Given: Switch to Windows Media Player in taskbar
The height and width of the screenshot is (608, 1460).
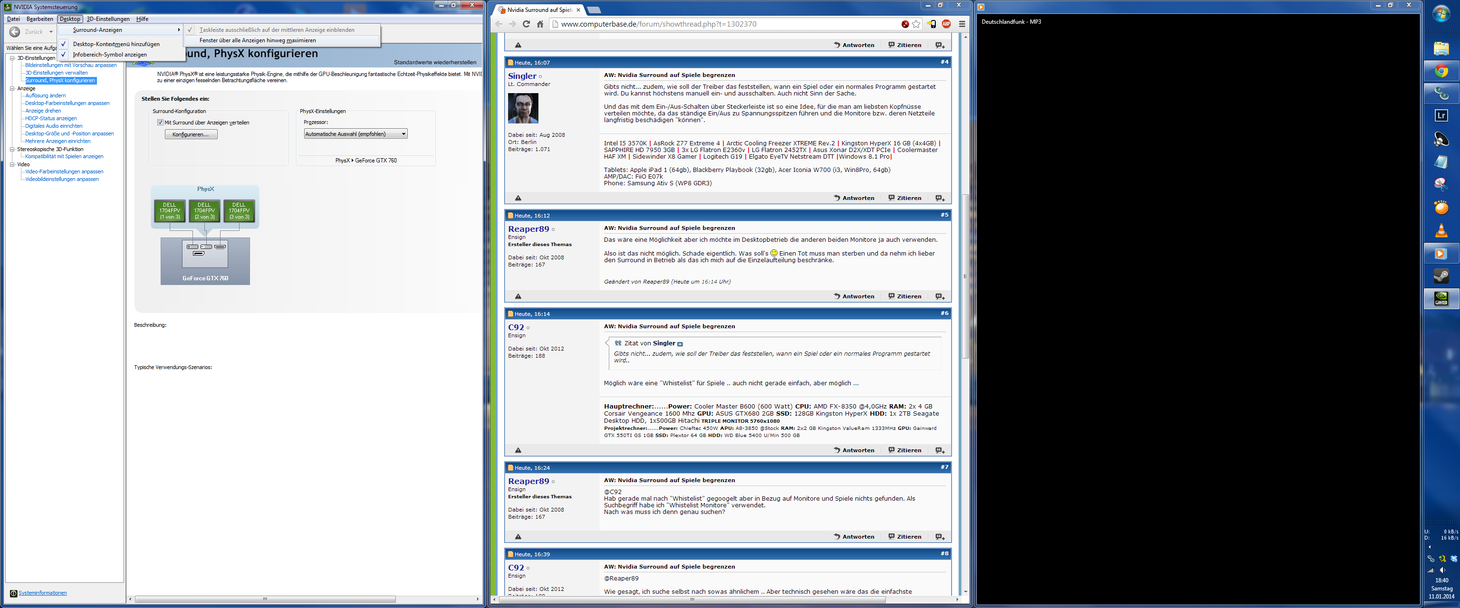Looking at the screenshot, I should tap(1441, 254).
